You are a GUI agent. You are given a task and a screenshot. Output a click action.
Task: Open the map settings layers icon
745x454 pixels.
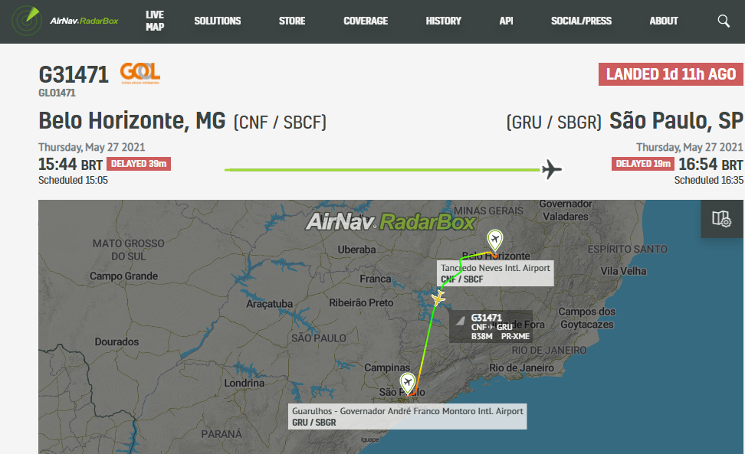point(721,219)
